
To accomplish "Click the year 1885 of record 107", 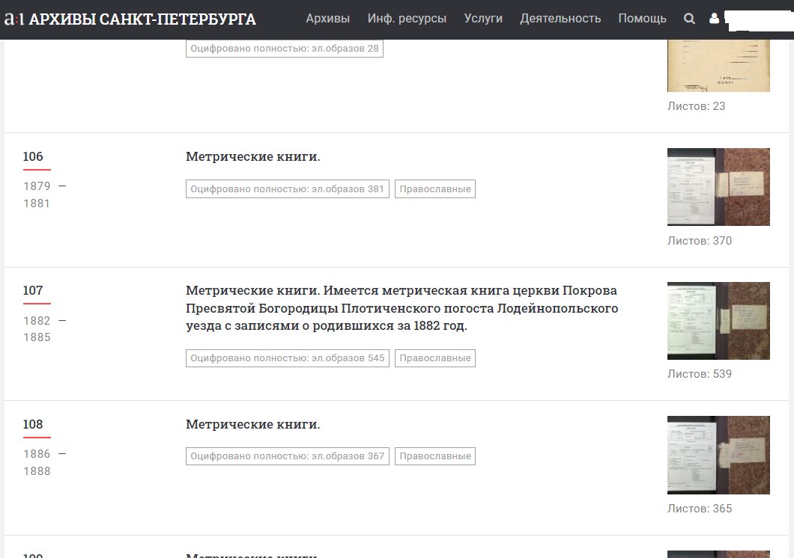I will tap(37, 337).
